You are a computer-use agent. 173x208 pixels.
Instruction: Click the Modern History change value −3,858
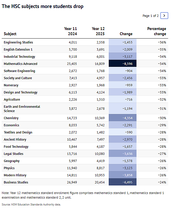point(127,175)
